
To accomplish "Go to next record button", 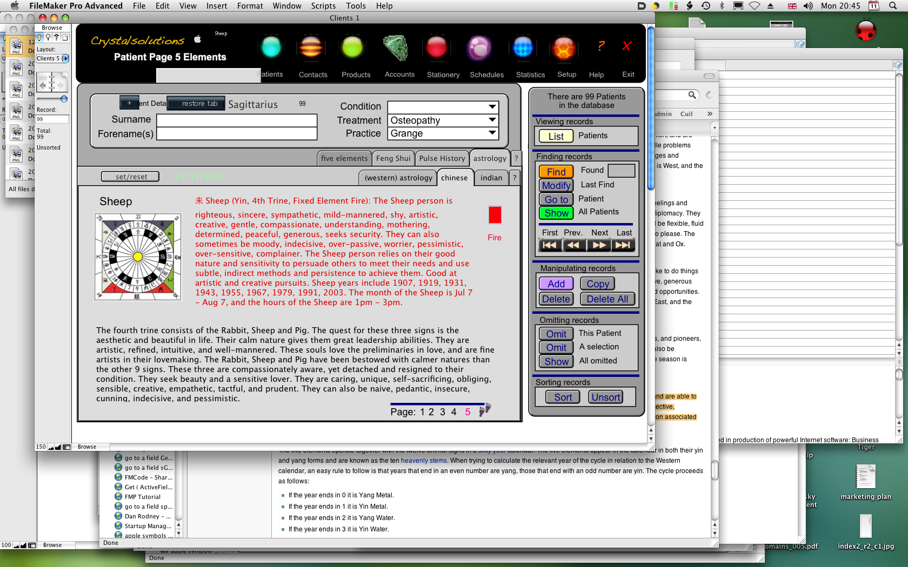I will point(599,245).
